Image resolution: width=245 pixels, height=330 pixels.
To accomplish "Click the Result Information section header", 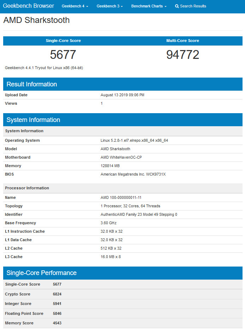I will [x=32, y=84].
